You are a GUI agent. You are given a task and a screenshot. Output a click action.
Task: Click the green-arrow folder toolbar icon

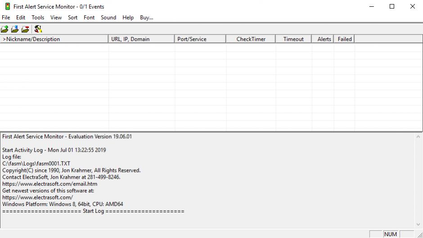[x=4, y=29]
